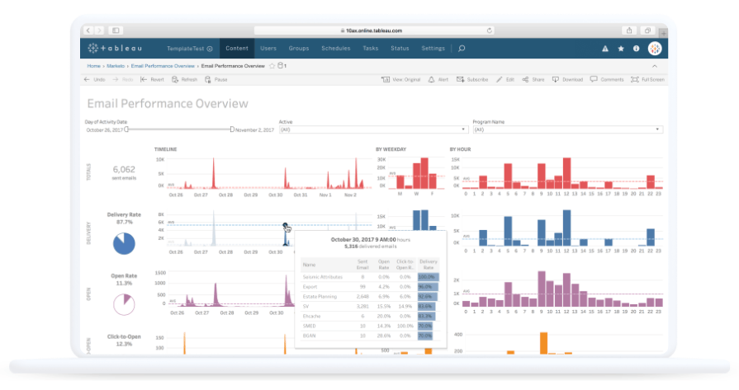Click the Edit pencil icon

click(499, 80)
